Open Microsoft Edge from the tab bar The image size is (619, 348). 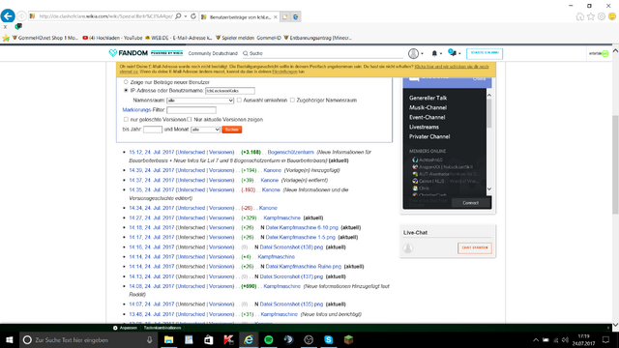(295, 16)
